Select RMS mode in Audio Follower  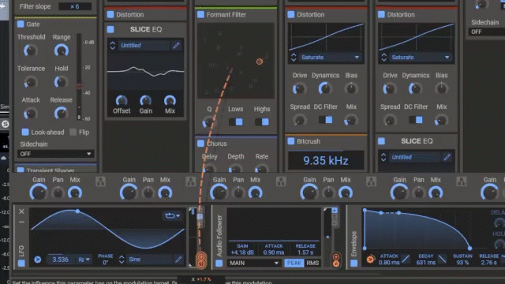(x=312, y=263)
